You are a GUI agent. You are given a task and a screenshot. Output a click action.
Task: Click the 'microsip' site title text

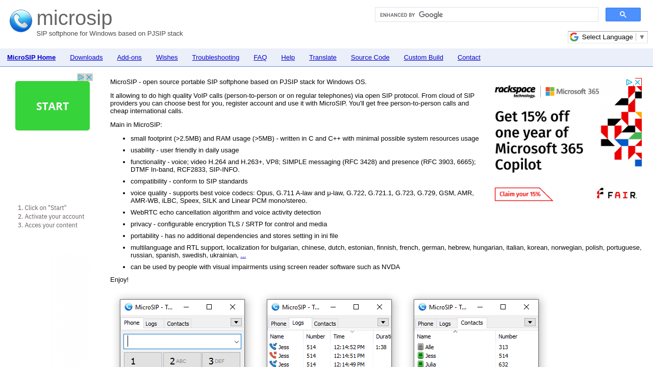(x=74, y=18)
